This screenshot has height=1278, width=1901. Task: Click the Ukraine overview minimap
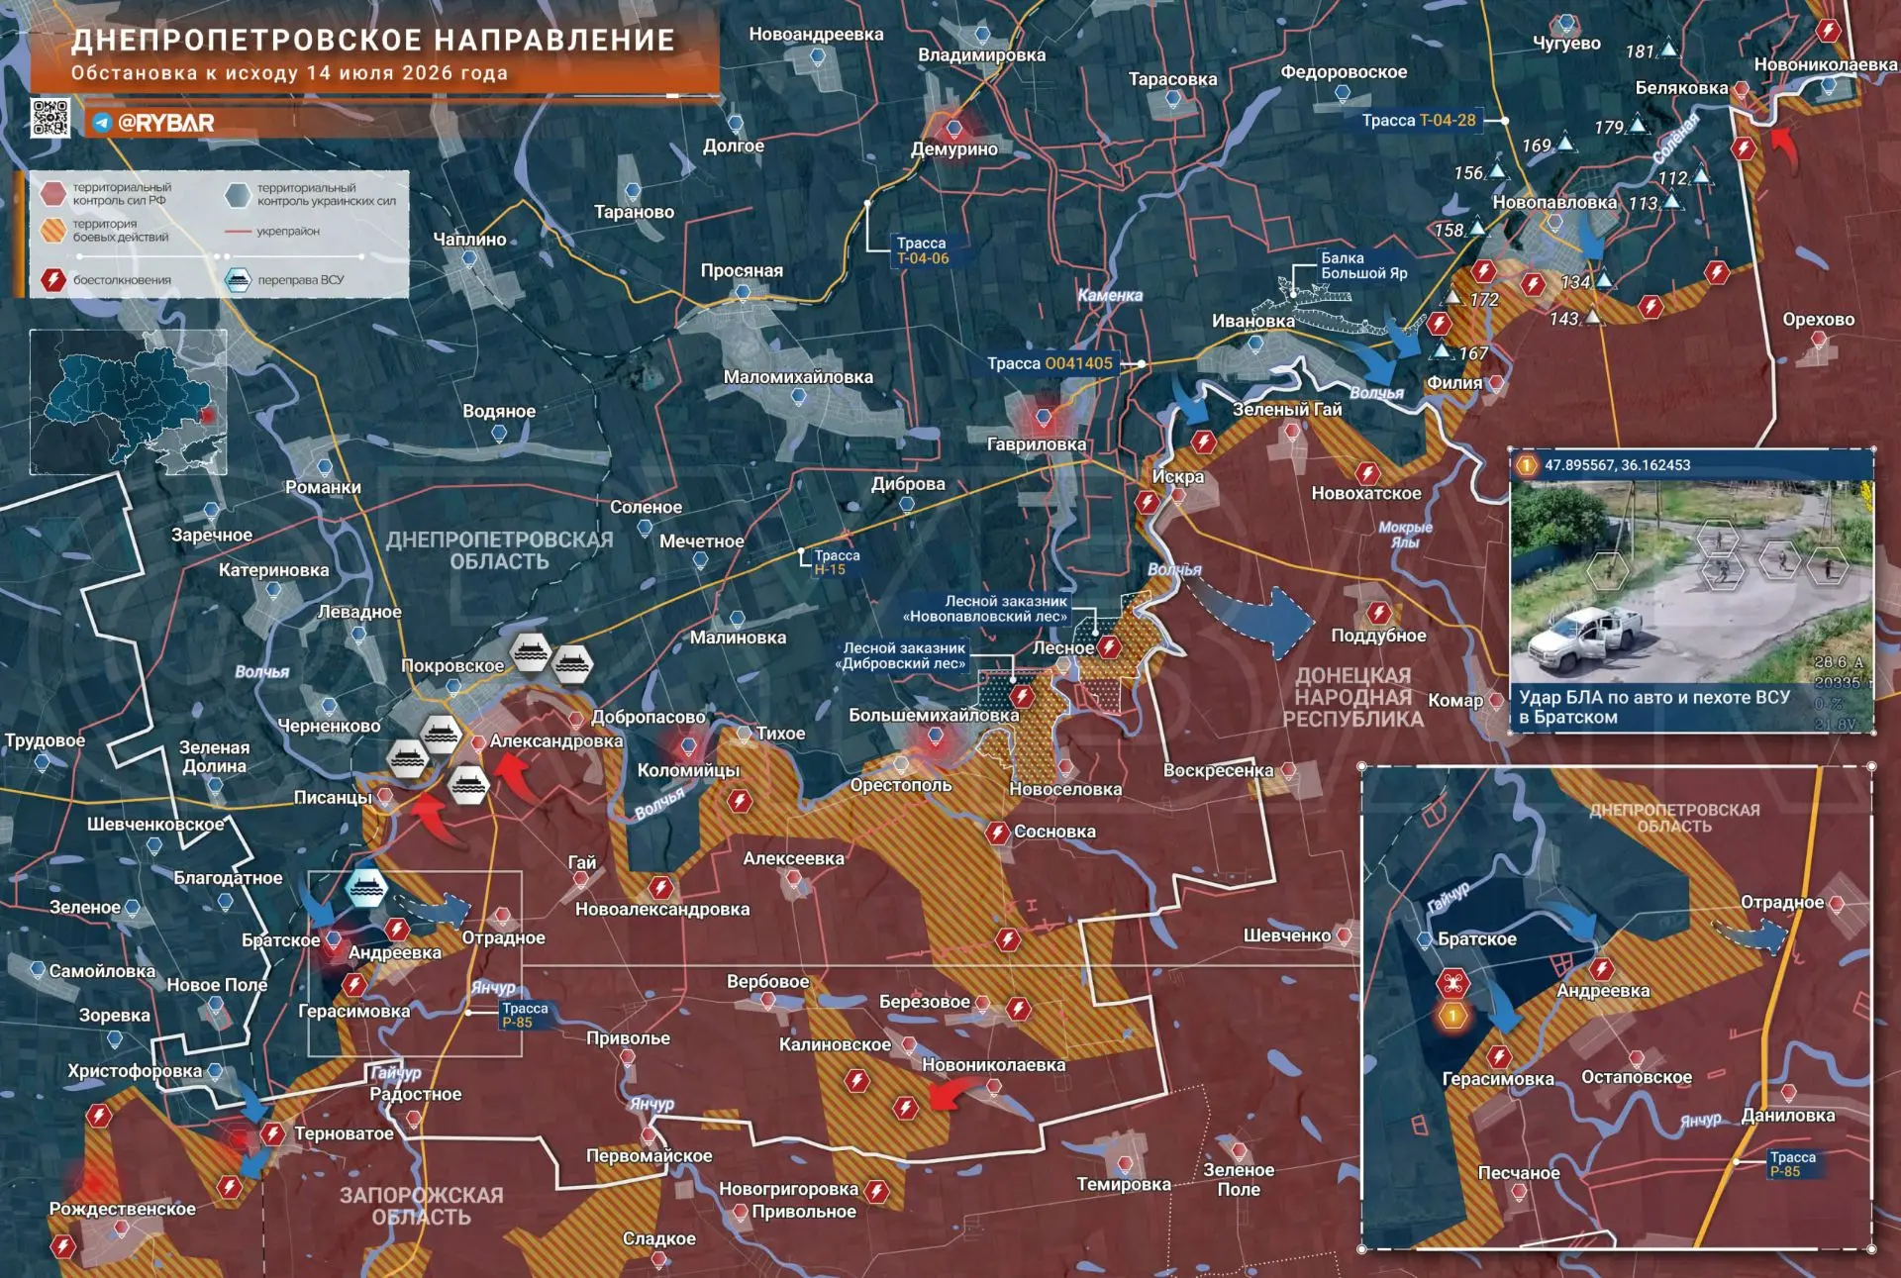pyautogui.click(x=129, y=403)
